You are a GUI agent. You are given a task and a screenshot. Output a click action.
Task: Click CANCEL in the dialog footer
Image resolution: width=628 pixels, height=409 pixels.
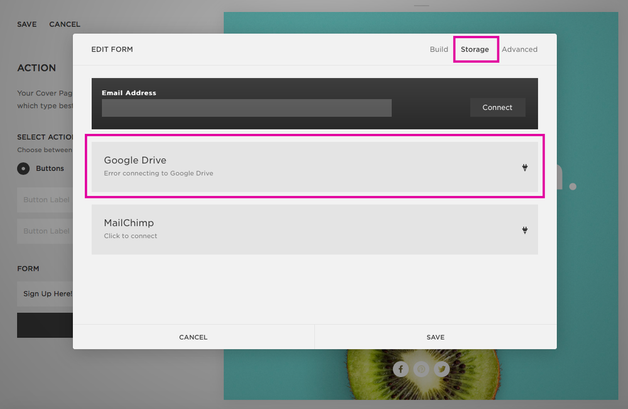point(193,337)
